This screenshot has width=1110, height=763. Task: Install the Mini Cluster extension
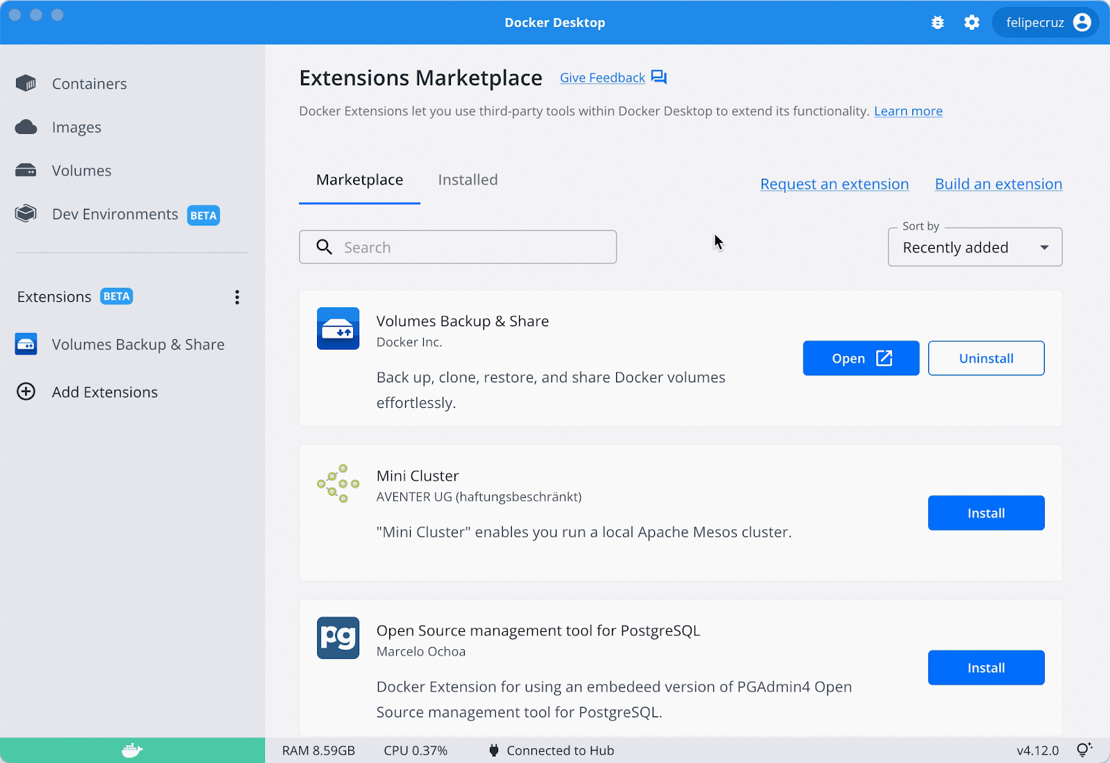[x=986, y=513]
